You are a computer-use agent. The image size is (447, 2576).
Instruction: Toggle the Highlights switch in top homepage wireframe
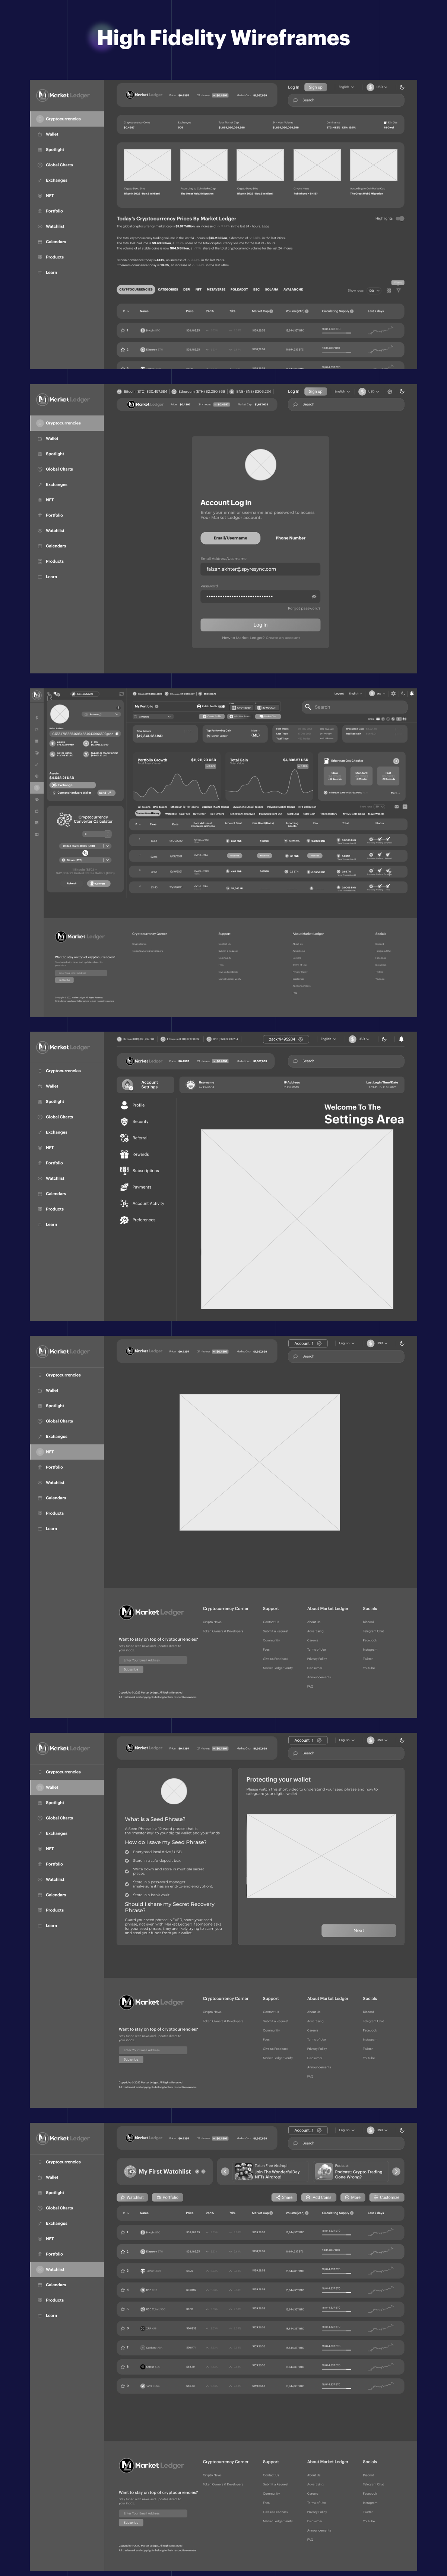tap(400, 218)
